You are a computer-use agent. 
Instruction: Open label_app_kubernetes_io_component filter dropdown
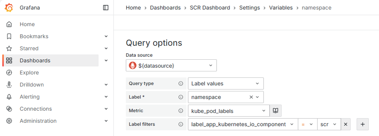point(243,124)
